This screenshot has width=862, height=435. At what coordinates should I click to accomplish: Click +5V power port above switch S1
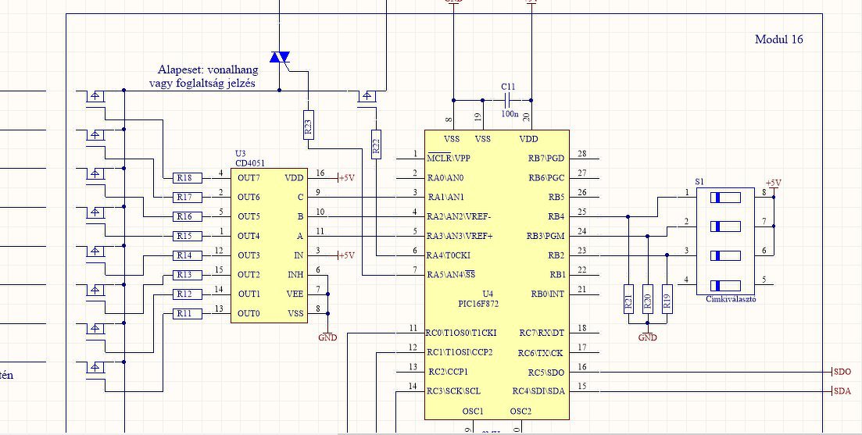pyautogui.click(x=774, y=184)
